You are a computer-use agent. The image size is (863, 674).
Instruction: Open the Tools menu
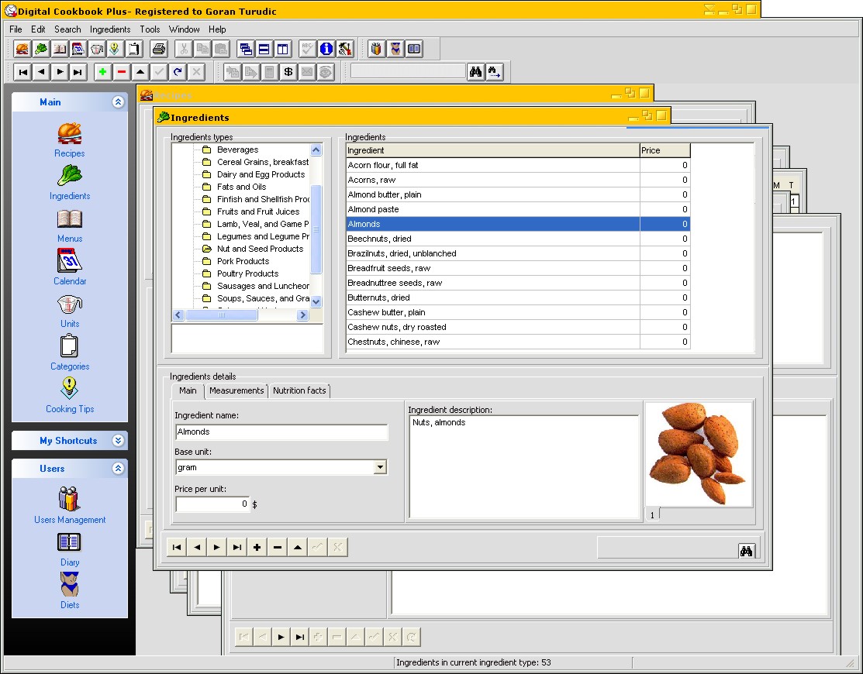(x=150, y=29)
